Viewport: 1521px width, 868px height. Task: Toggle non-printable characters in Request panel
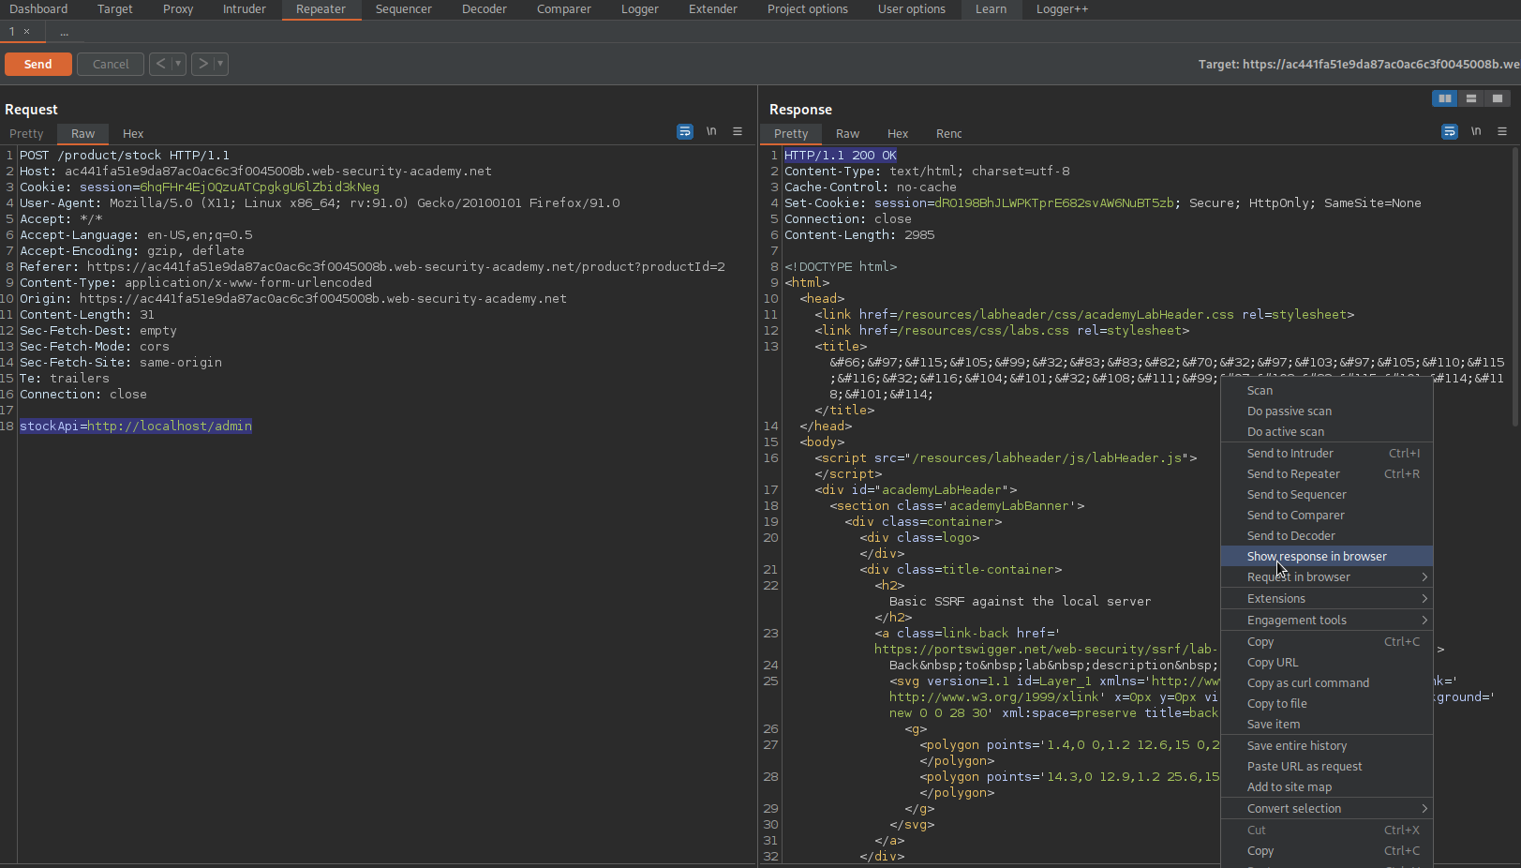[x=711, y=131]
